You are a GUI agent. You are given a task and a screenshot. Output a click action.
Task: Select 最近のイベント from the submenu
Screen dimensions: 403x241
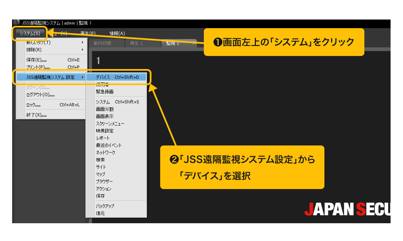click(x=116, y=145)
